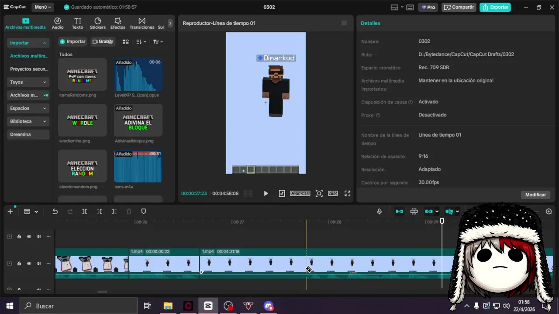
Task: Show more tabs with right arrow
Action: (x=170, y=24)
